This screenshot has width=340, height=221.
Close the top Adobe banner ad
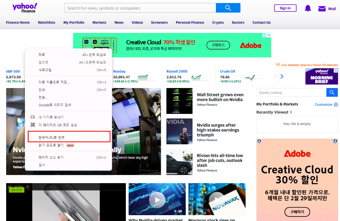point(269,35)
